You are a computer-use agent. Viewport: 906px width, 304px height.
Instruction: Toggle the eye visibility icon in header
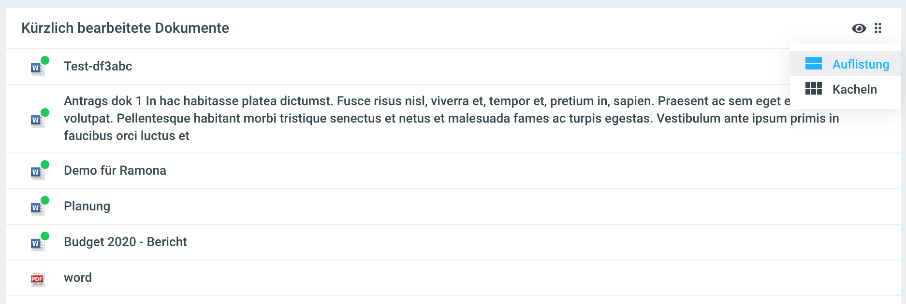pos(859,28)
